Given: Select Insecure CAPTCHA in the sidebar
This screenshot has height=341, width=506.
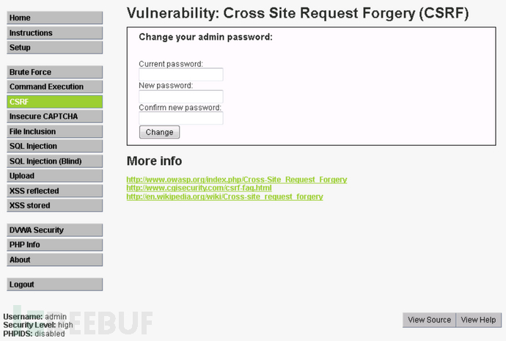Looking at the screenshot, I should click(54, 117).
